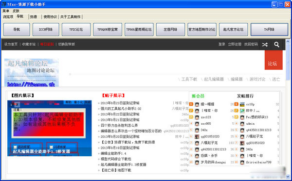
Task: Open post 【逃亡④】地图下载
Action: pos(116,170)
